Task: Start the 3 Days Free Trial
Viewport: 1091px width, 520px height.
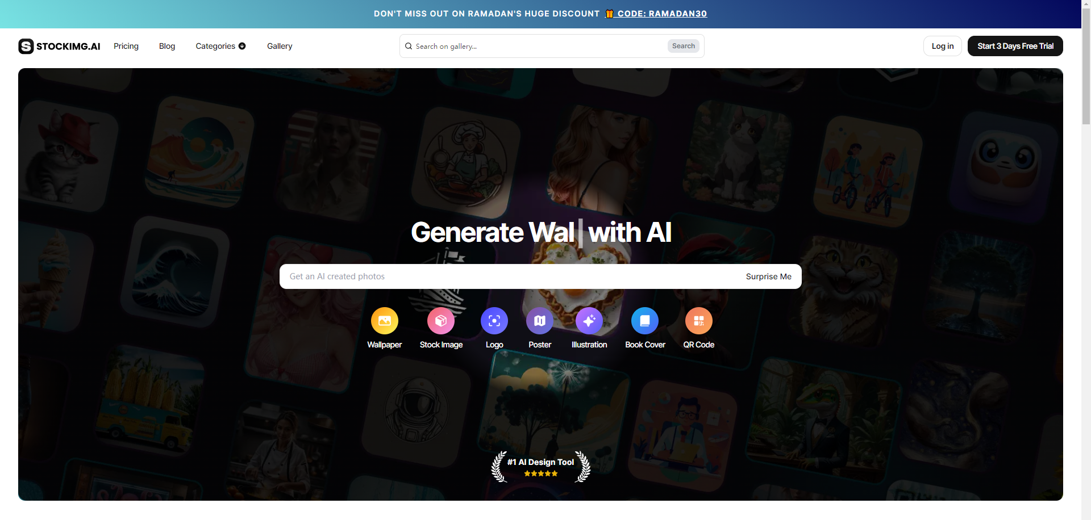Action: point(1015,46)
